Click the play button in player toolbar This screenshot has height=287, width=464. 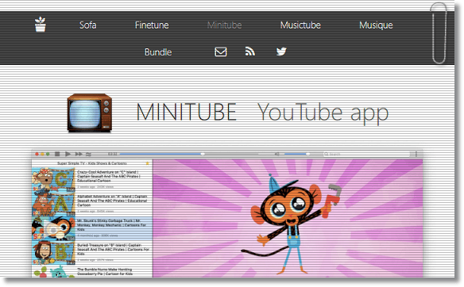coord(68,154)
